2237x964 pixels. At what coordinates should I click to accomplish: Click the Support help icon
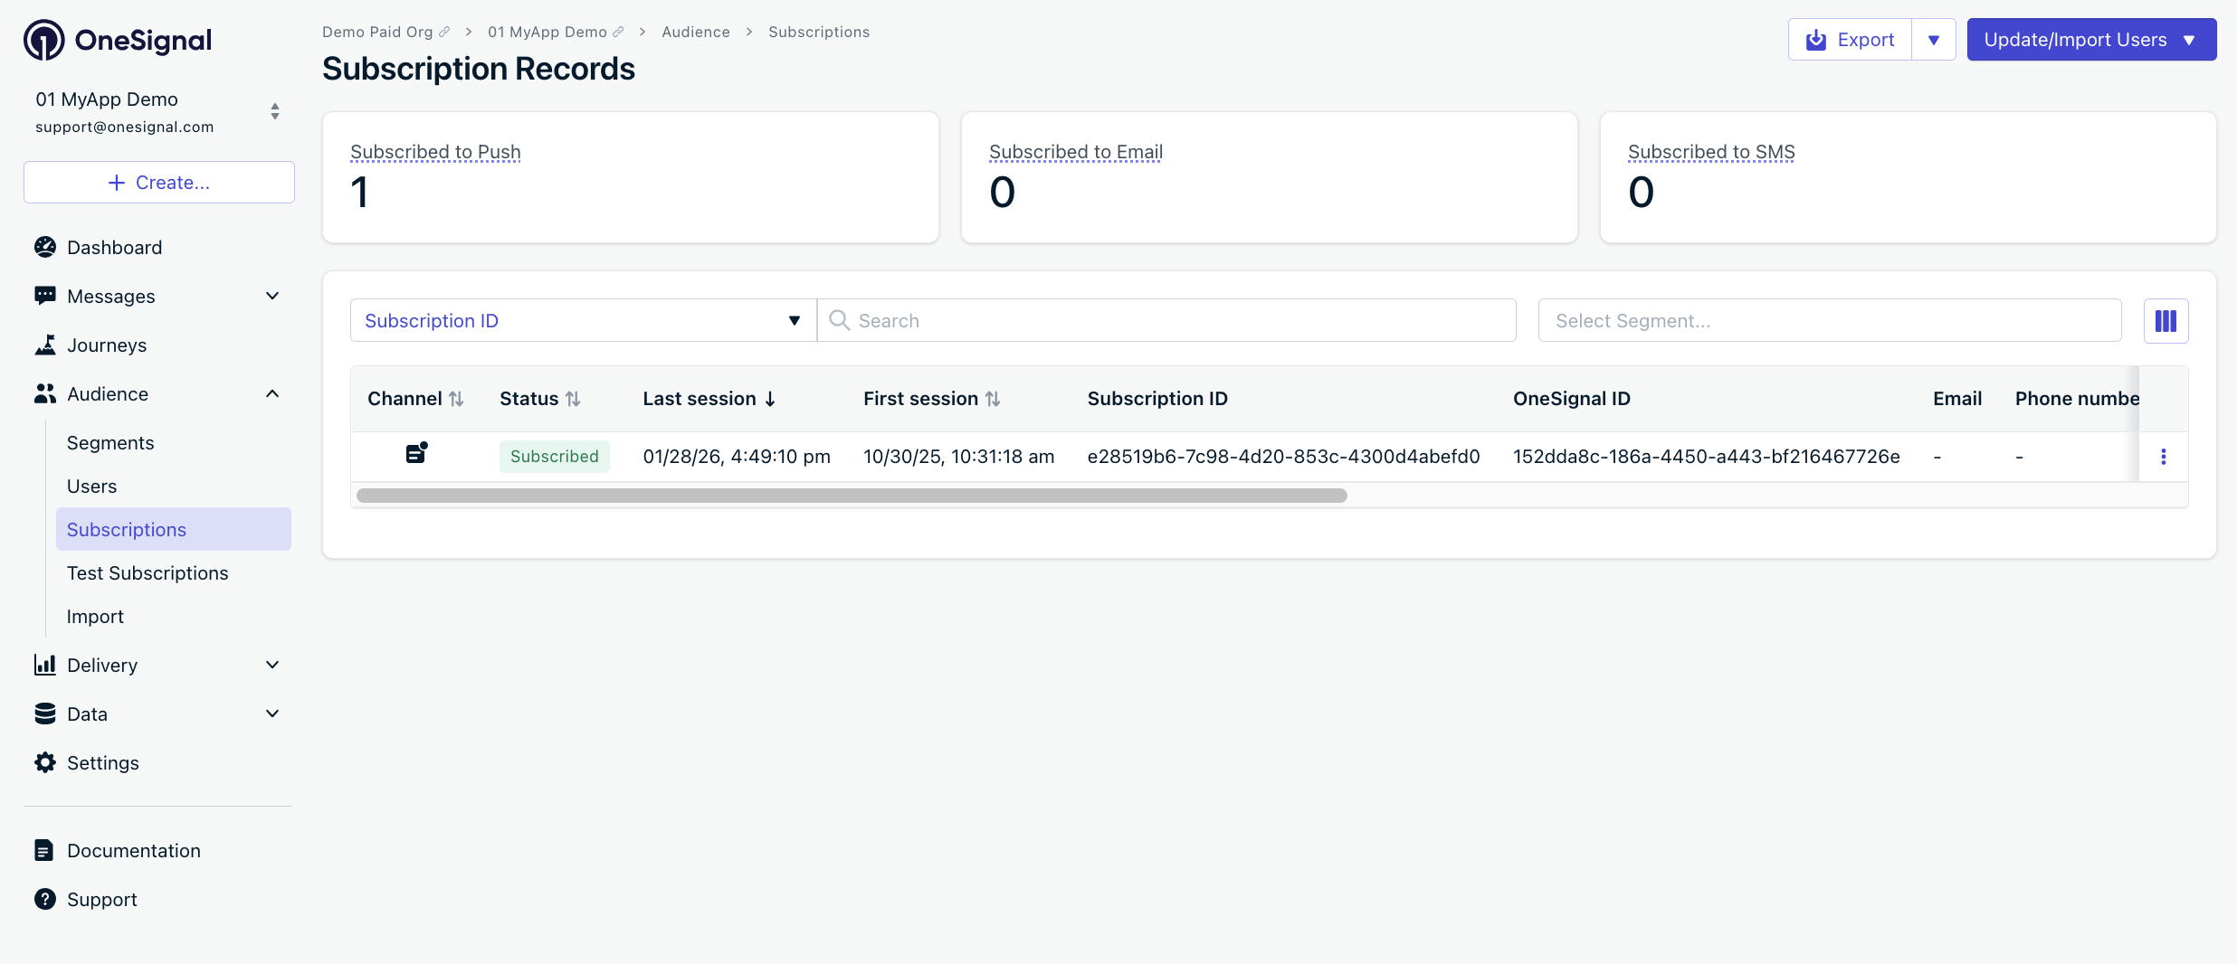pyautogui.click(x=45, y=899)
